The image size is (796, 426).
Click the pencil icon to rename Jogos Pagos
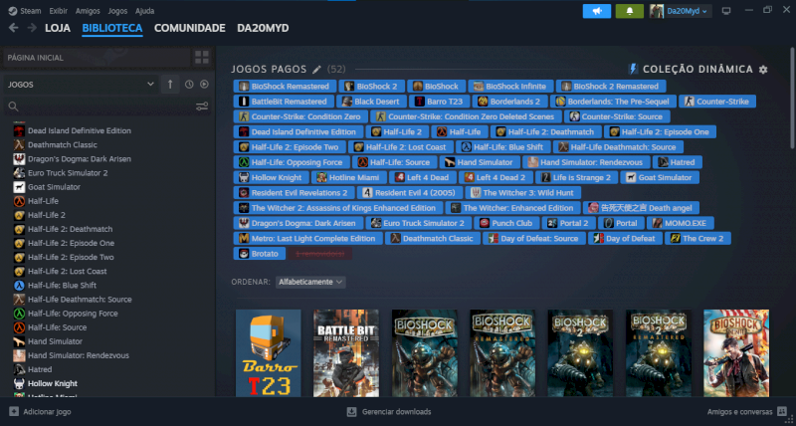pyautogui.click(x=317, y=70)
